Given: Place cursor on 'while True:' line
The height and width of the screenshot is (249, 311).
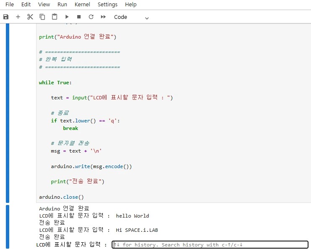Looking at the screenshot, I should point(55,83).
